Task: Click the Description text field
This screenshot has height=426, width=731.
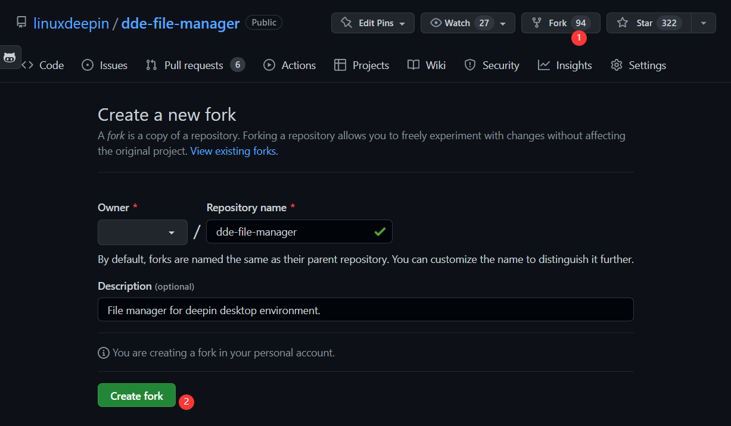Action: tap(365, 309)
